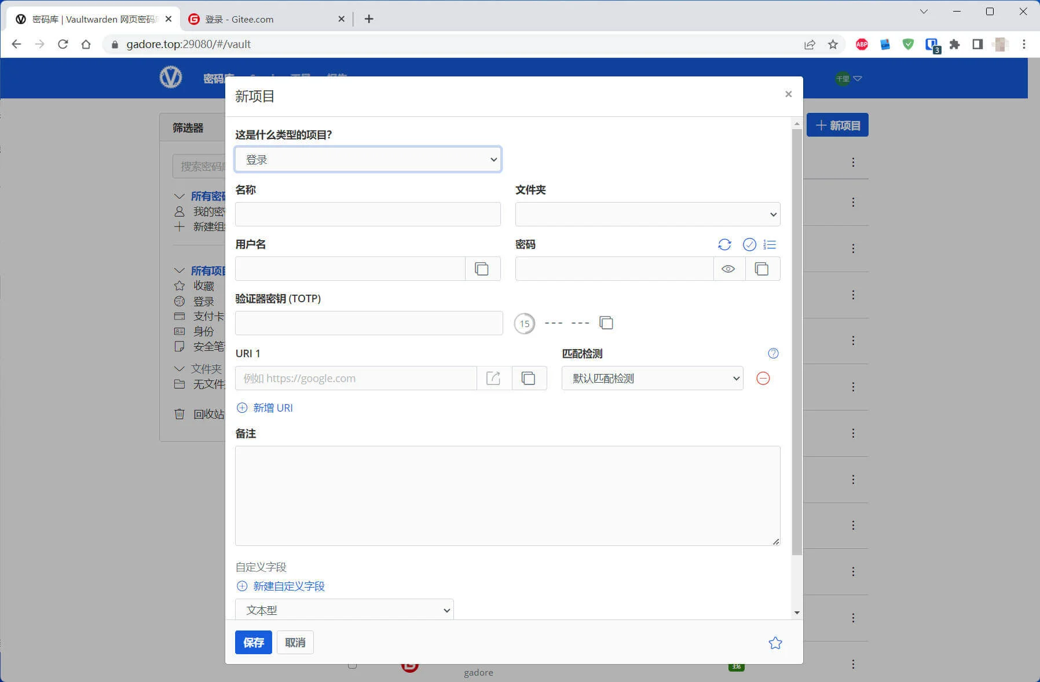Click into the 名称 name input field
Viewport: 1040px width, 682px height.
368,214
